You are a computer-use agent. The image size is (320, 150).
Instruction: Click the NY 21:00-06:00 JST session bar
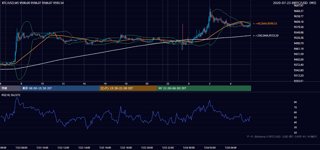(x=204, y=88)
